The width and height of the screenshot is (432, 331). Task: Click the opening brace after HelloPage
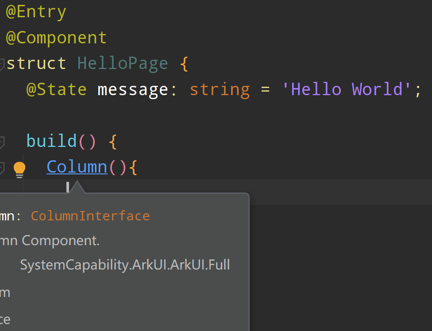[184, 64]
